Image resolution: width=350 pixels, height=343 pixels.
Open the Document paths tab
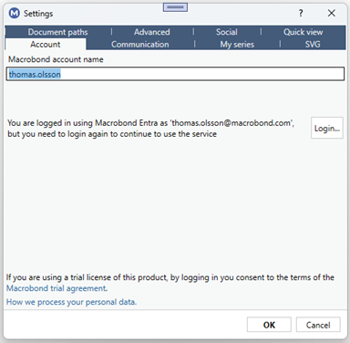click(57, 32)
